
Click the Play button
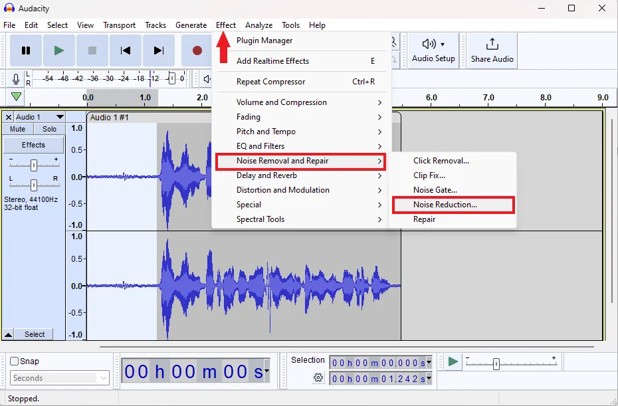coord(58,50)
